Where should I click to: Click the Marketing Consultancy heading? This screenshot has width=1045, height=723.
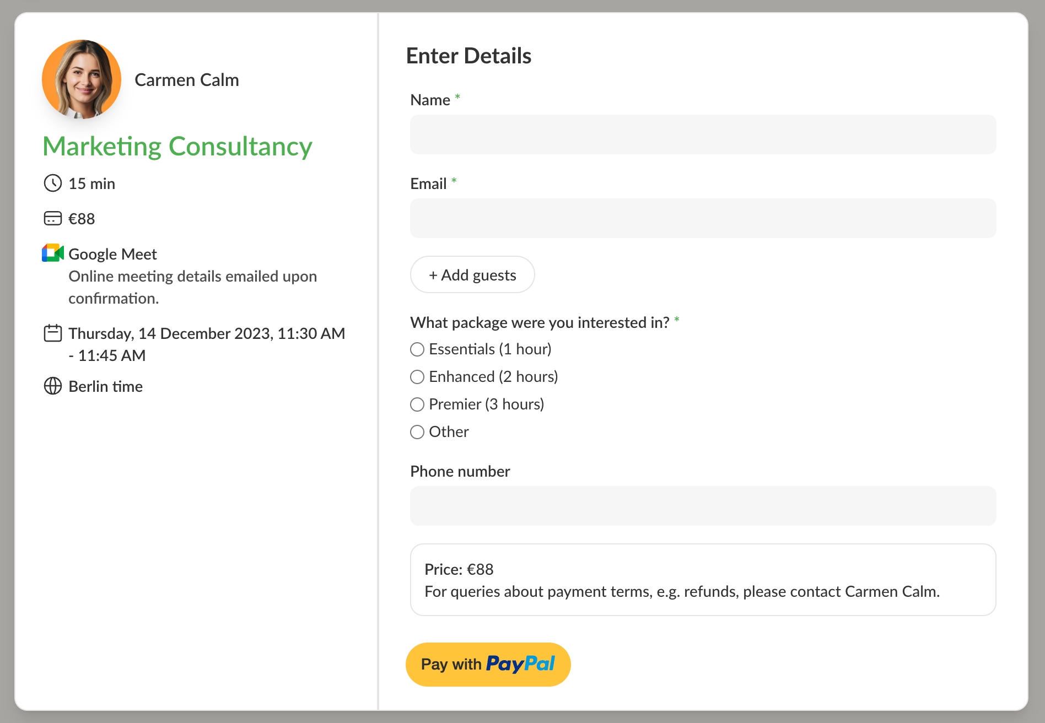point(177,147)
